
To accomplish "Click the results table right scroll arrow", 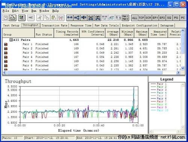I will point(178,73).
